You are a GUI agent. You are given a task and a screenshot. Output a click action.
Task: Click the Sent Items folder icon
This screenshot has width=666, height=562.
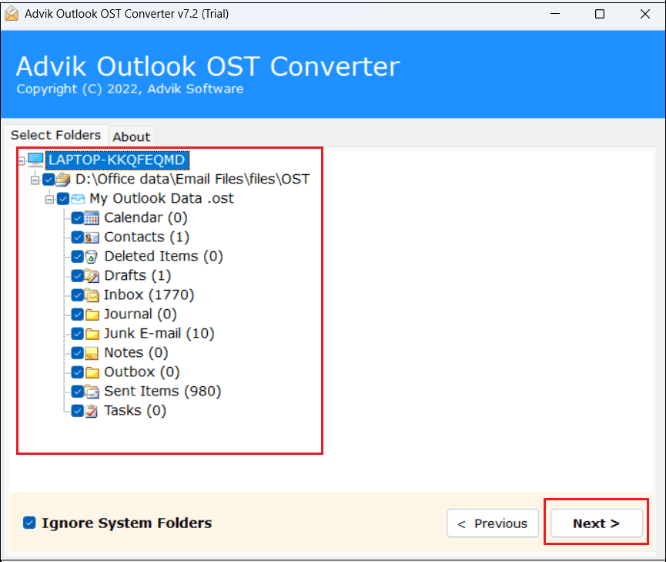[92, 392]
